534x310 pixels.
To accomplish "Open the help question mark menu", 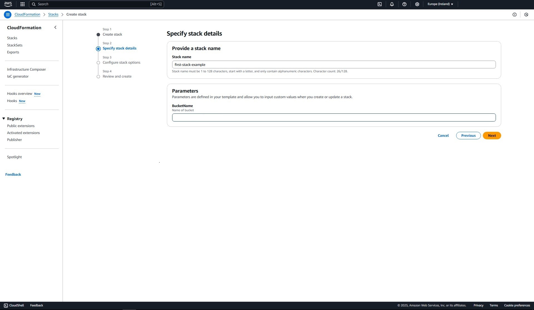I will 404,4.
